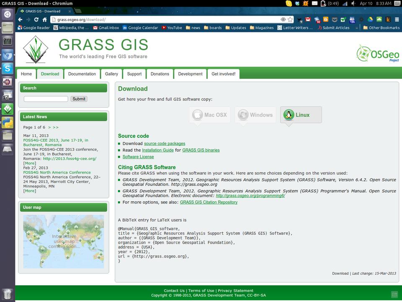This screenshot has width=402, height=302.
Task: Follow the Installation Guide link
Action: [x=157, y=150]
